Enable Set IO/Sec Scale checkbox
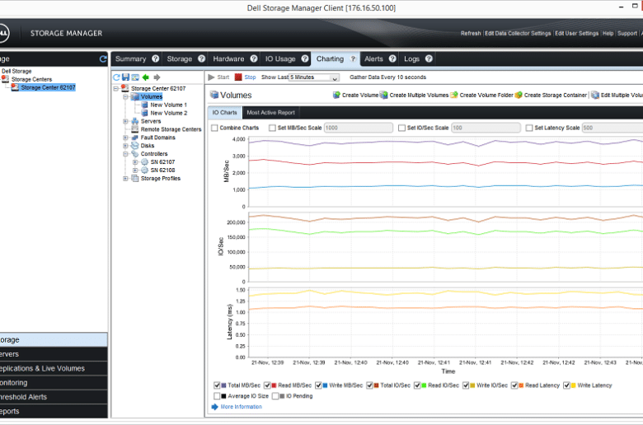 pos(402,128)
